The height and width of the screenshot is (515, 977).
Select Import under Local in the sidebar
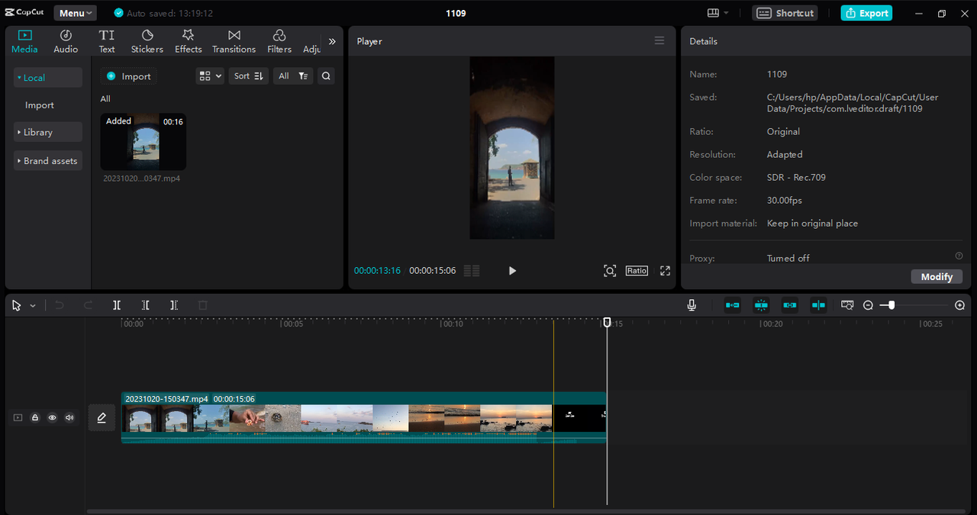[40, 105]
